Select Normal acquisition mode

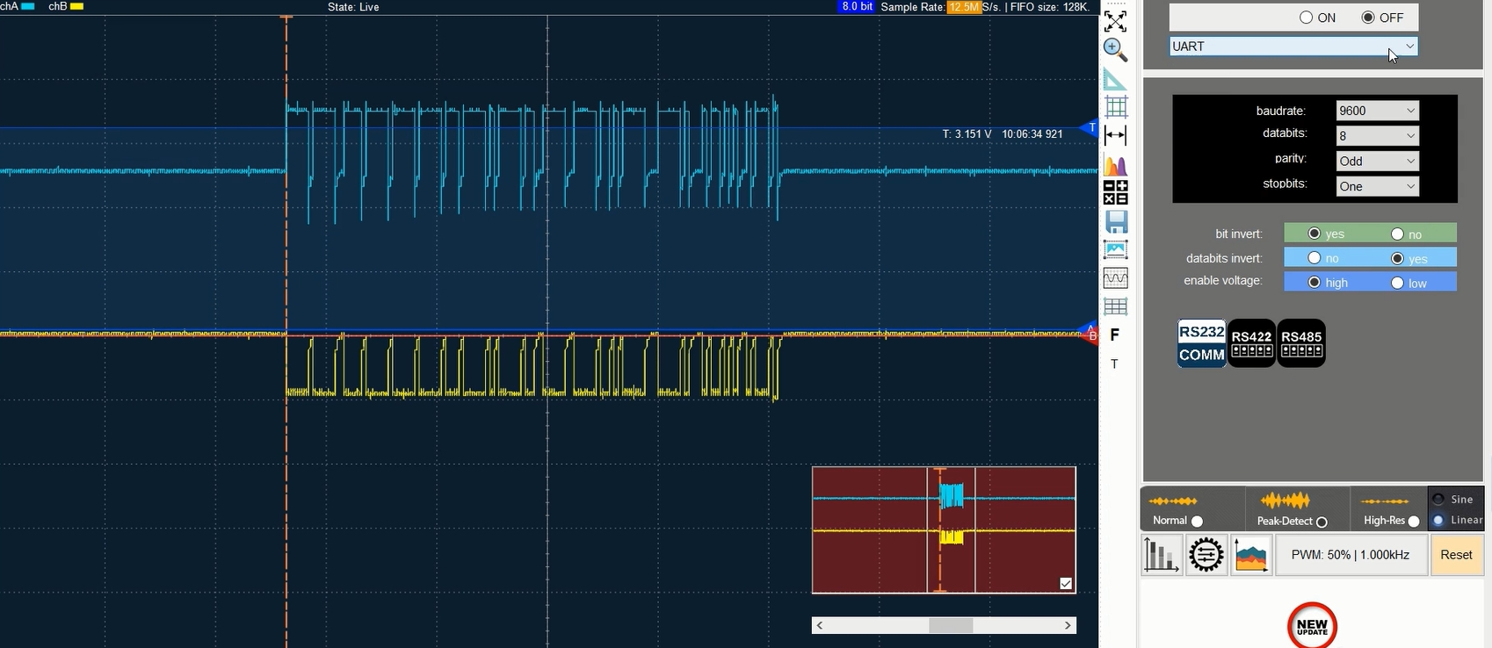[1197, 522]
